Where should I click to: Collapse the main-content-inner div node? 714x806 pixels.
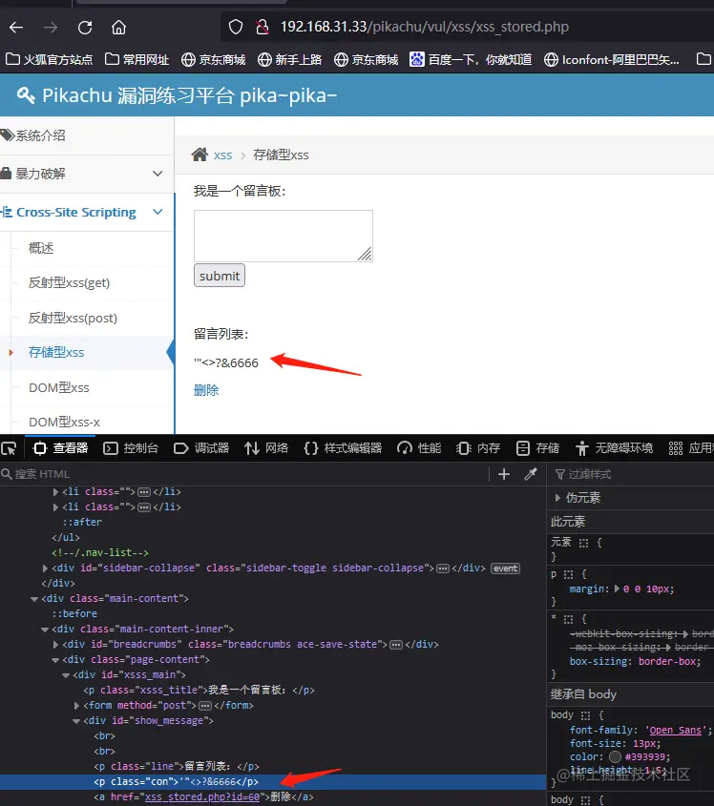pos(45,630)
